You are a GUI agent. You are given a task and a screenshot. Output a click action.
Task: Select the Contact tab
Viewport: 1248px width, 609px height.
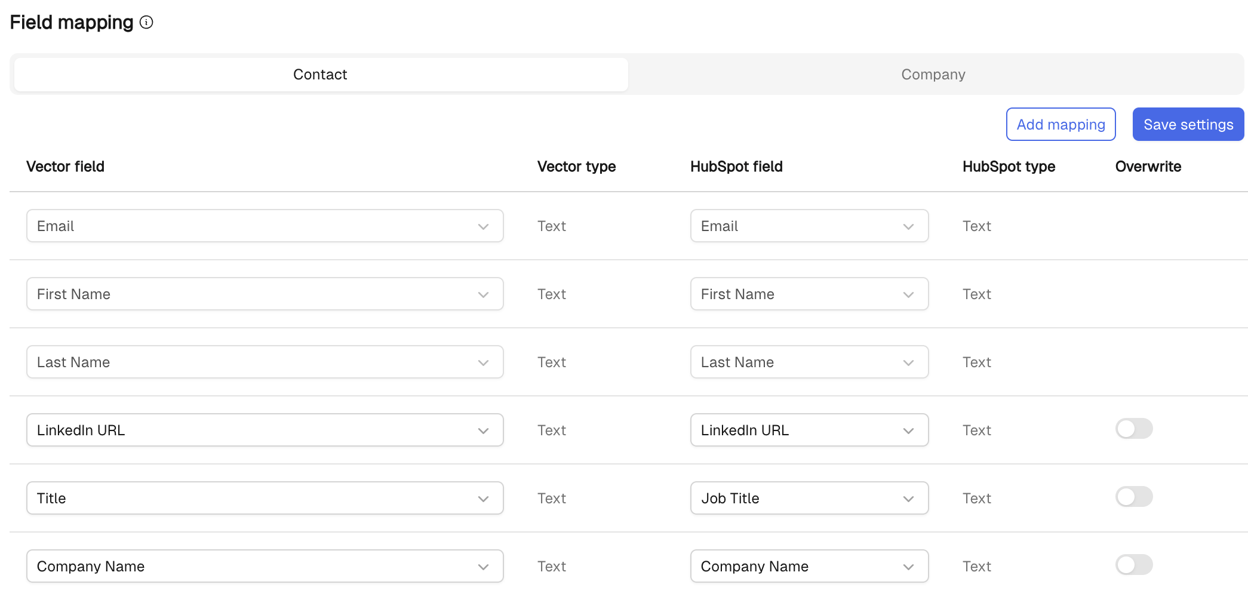coord(321,75)
